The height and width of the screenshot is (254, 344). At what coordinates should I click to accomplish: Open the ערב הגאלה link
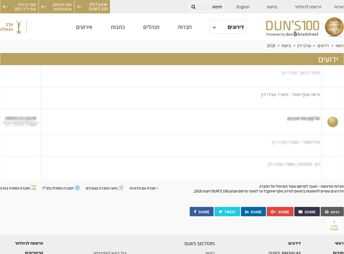tap(7, 27)
